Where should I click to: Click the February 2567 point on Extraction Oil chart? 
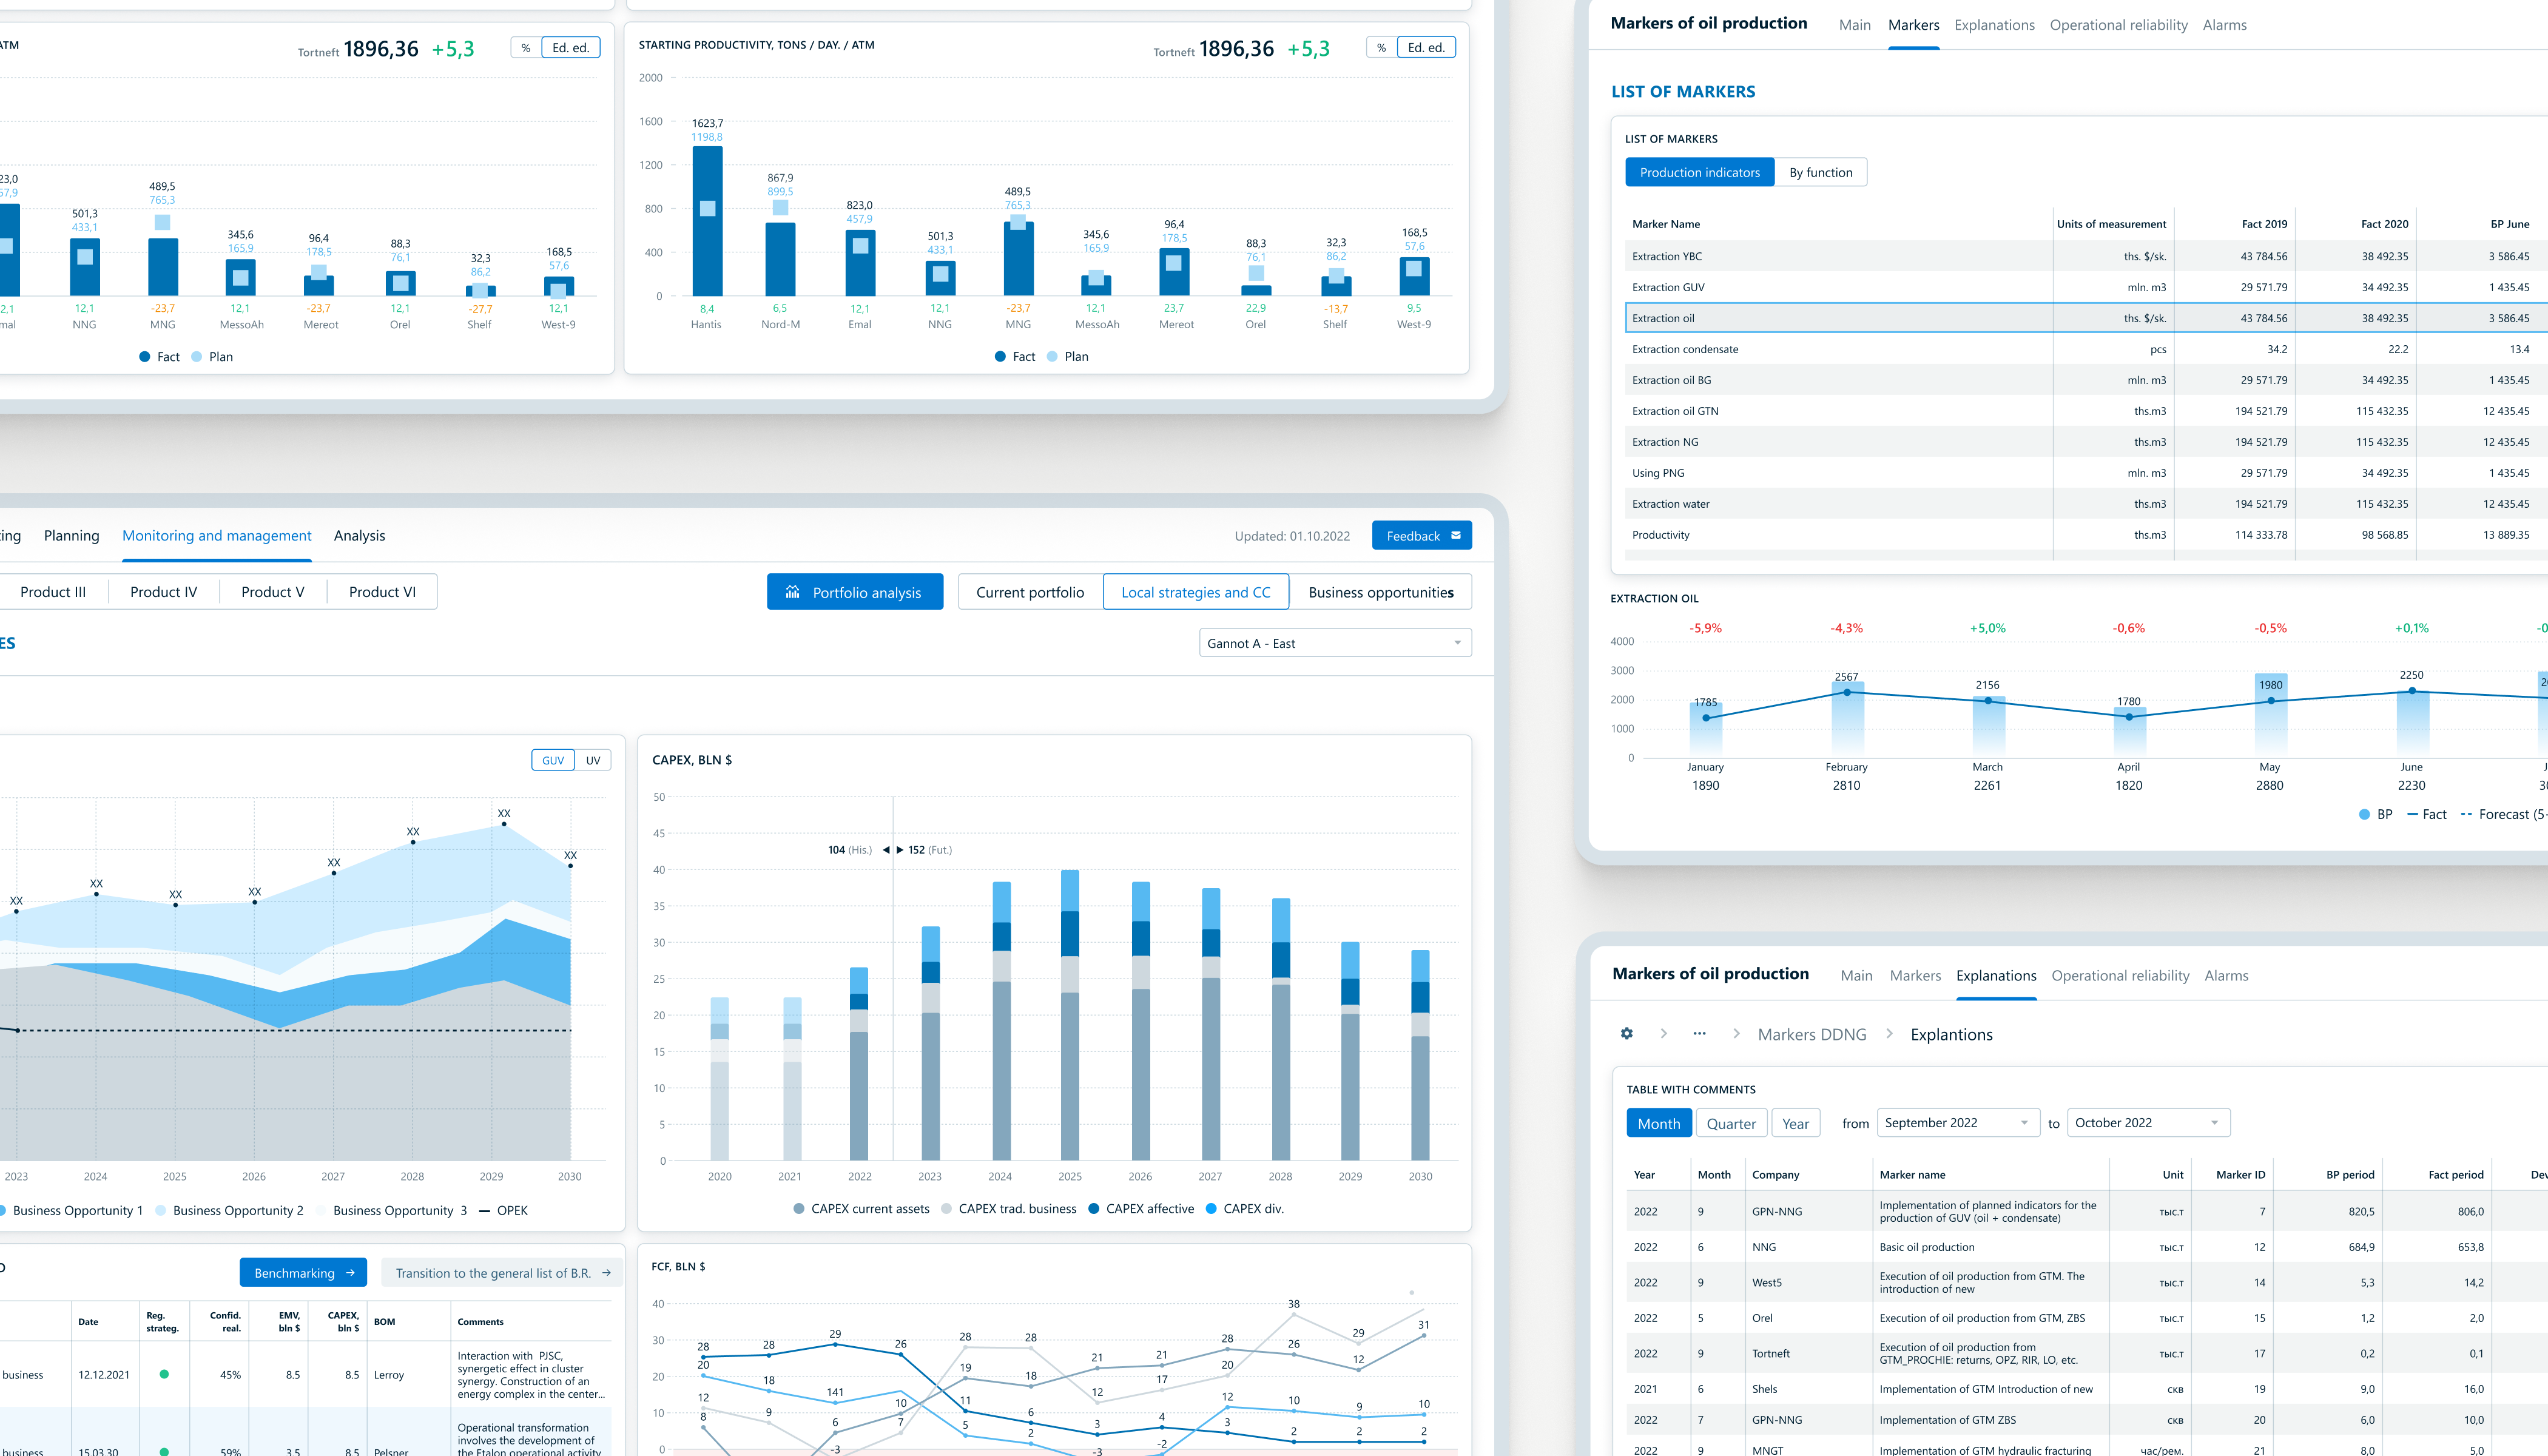(x=1847, y=692)
